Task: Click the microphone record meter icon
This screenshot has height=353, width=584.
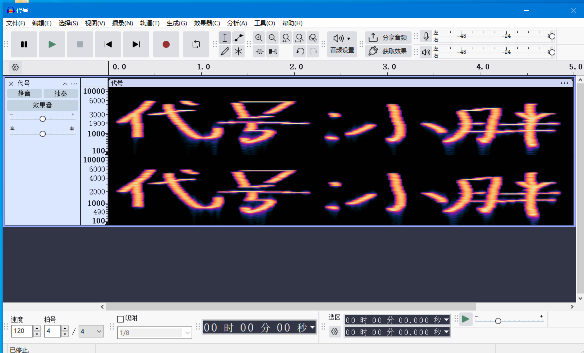Action: tap(426, 36)
